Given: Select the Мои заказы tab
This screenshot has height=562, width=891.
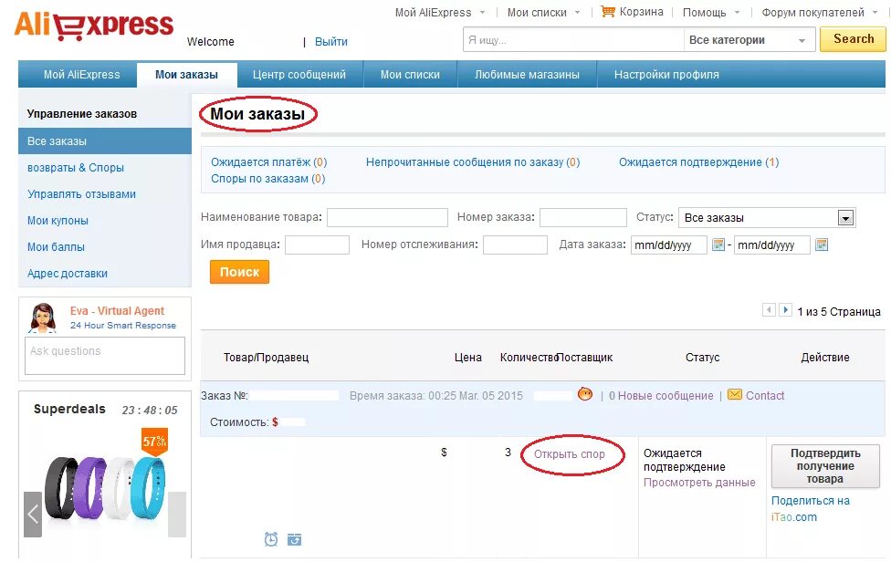Looking at the screenshot, I should [x=186, y=75].
